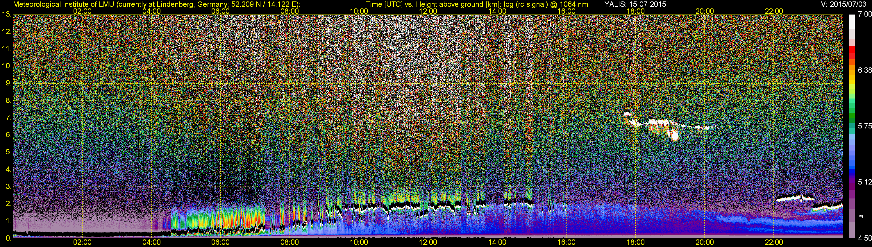Click the Meteorological Institute of LMU title text
The image size is (872, 247).
pos(157,4)
